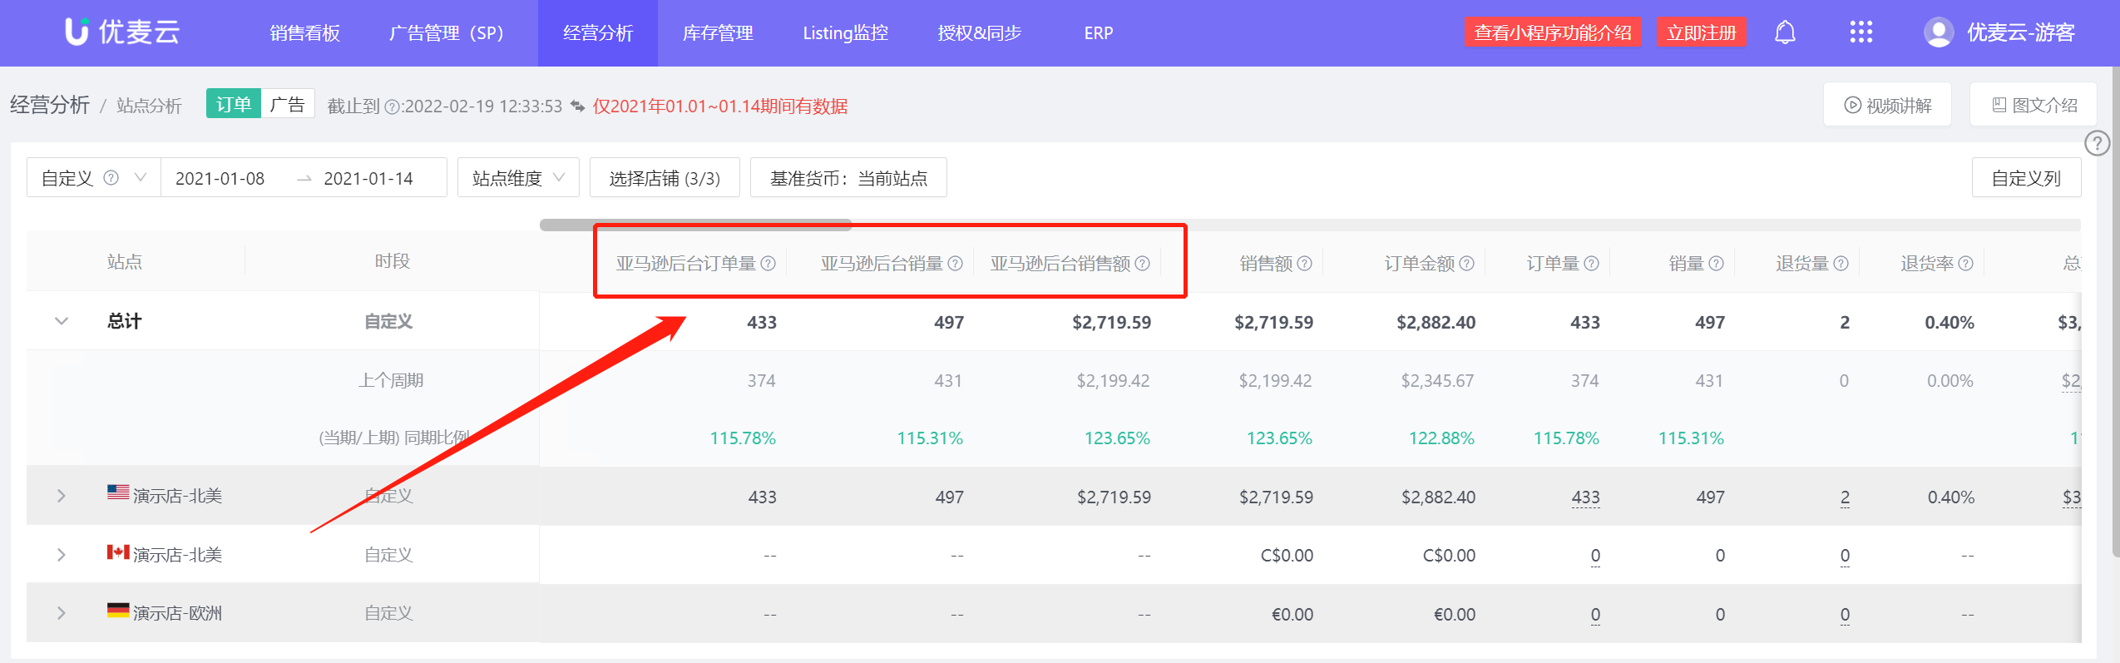
Task: Open ERP navigation item
Action: pos(1098,33)
